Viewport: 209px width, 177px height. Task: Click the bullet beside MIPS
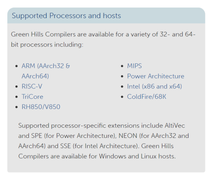[122, 66]
